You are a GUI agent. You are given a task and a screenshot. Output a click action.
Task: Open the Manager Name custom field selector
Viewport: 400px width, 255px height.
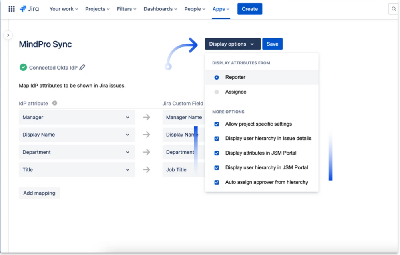click(184, 117)
